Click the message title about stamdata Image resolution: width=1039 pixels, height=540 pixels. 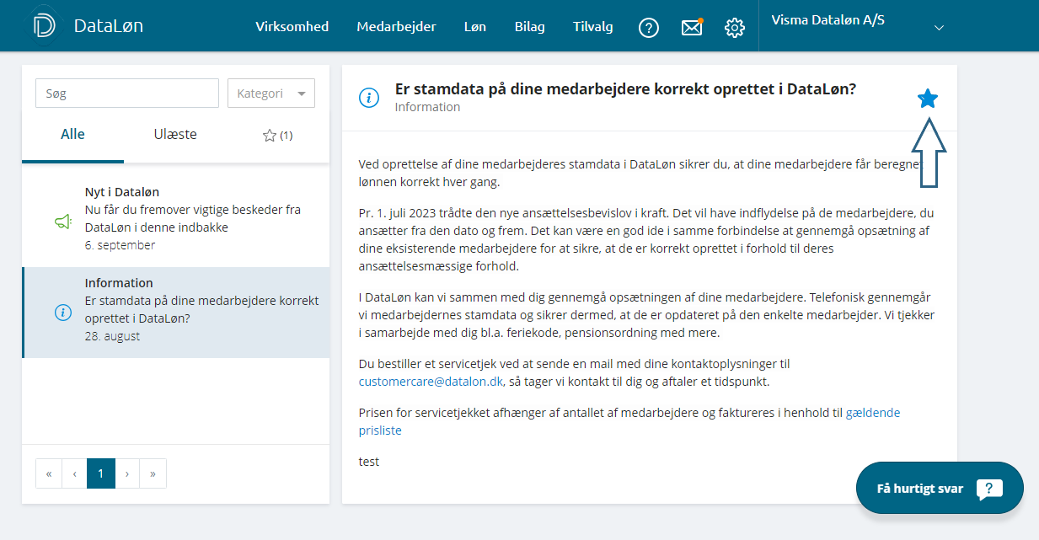tap(625, 89)
